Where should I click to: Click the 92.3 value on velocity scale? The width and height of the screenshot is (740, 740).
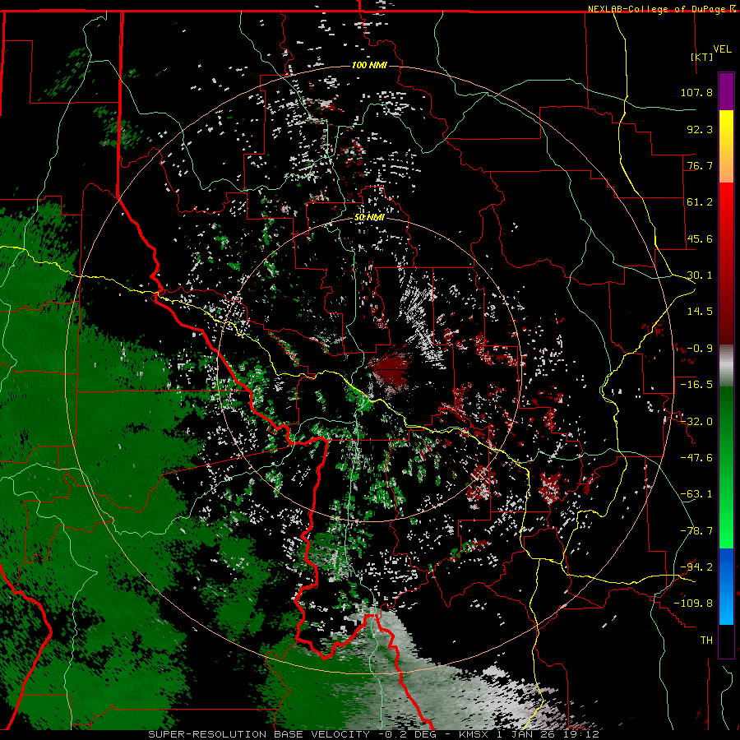click(700, 129)
